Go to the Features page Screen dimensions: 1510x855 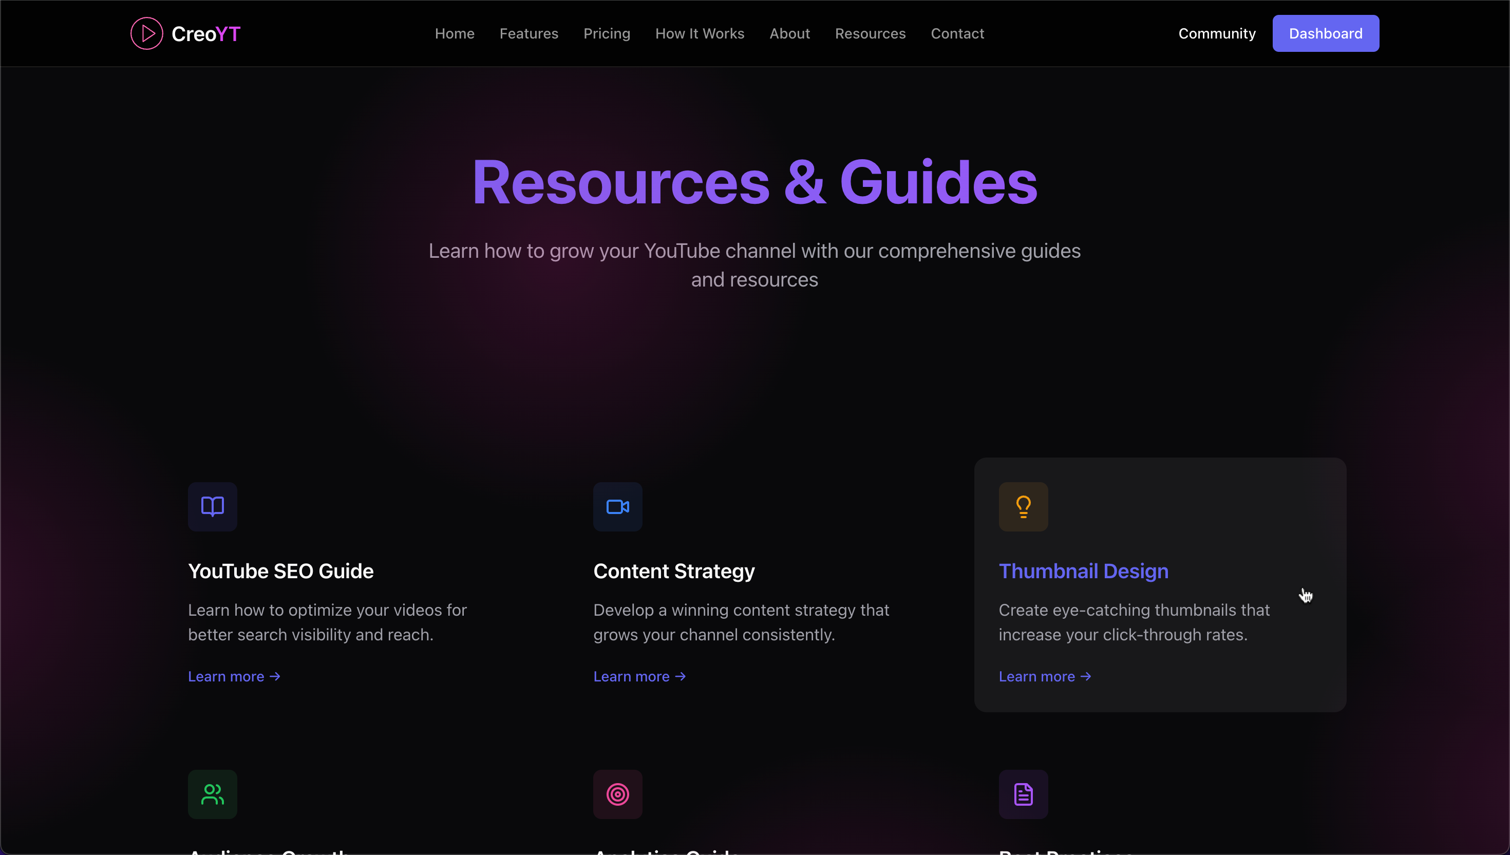pos(528,33)
